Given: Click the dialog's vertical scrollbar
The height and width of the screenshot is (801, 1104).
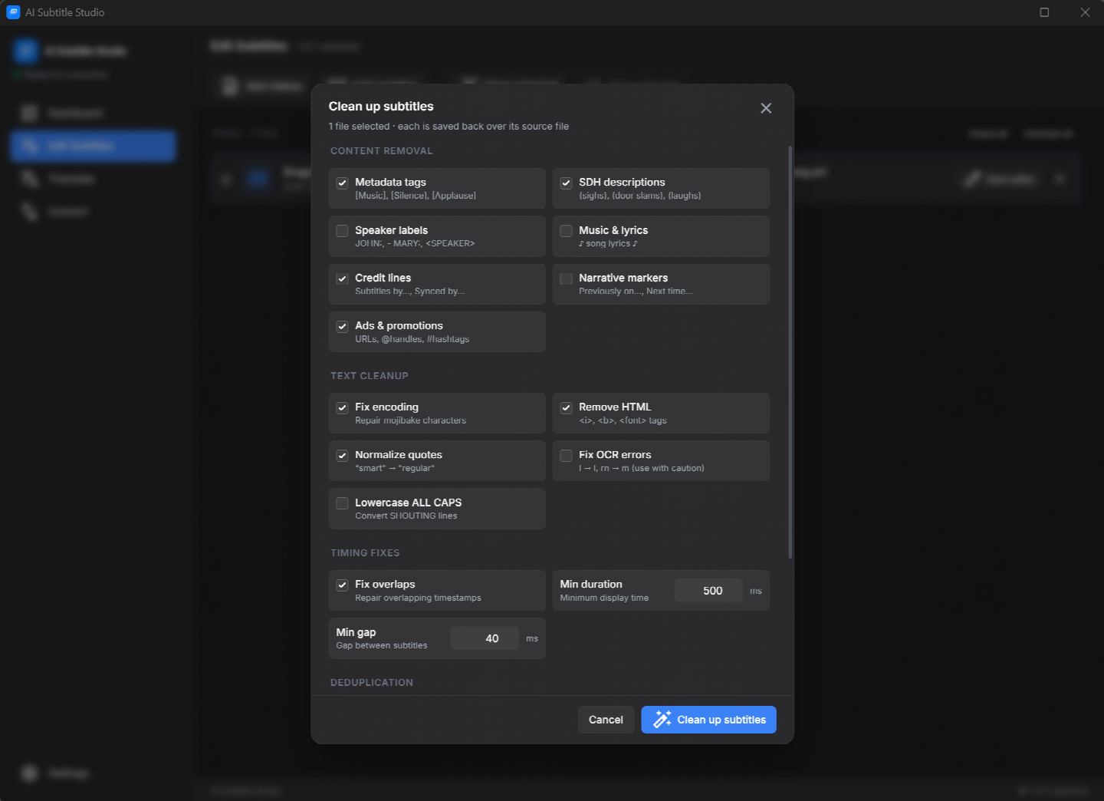Looking at the screenshot, I should (790, 351).
